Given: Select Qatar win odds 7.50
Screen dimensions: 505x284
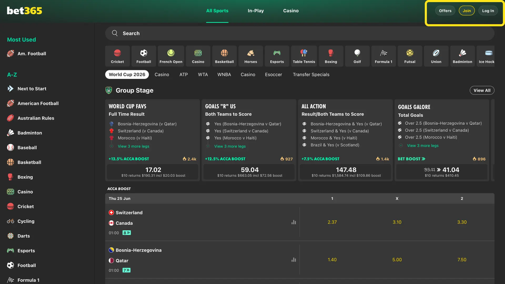Looking at the screenshot, I should 462,260.
